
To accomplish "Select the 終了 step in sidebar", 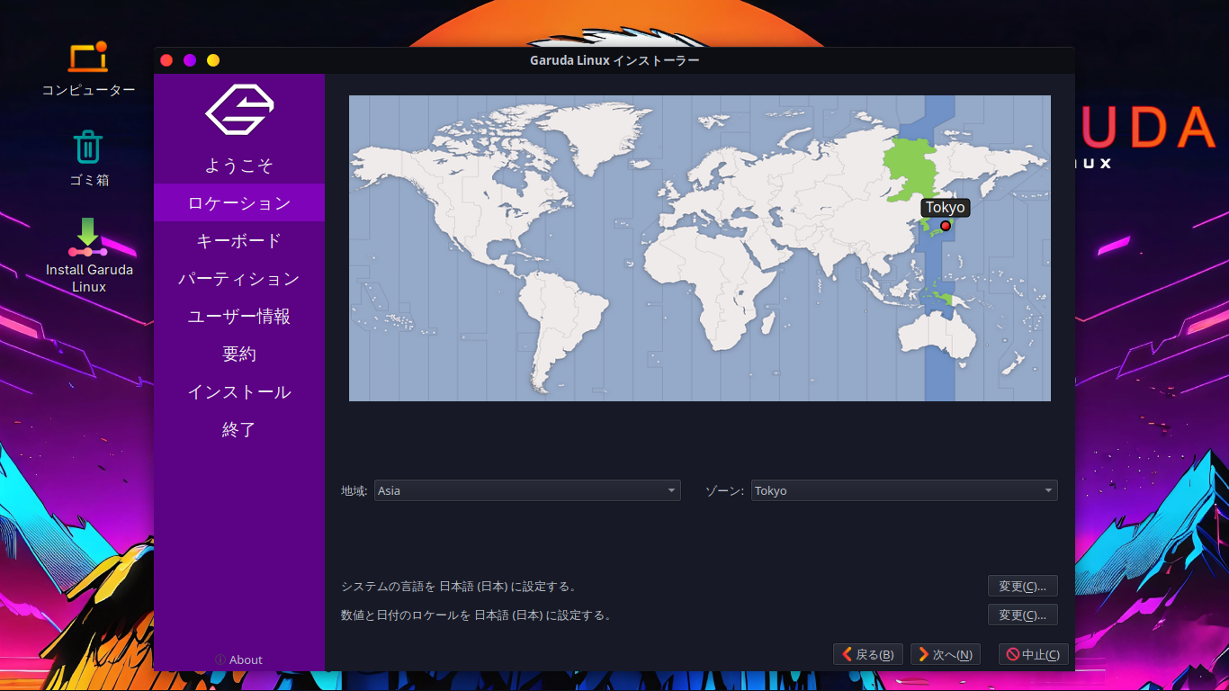I will click(x=239, y=429).
